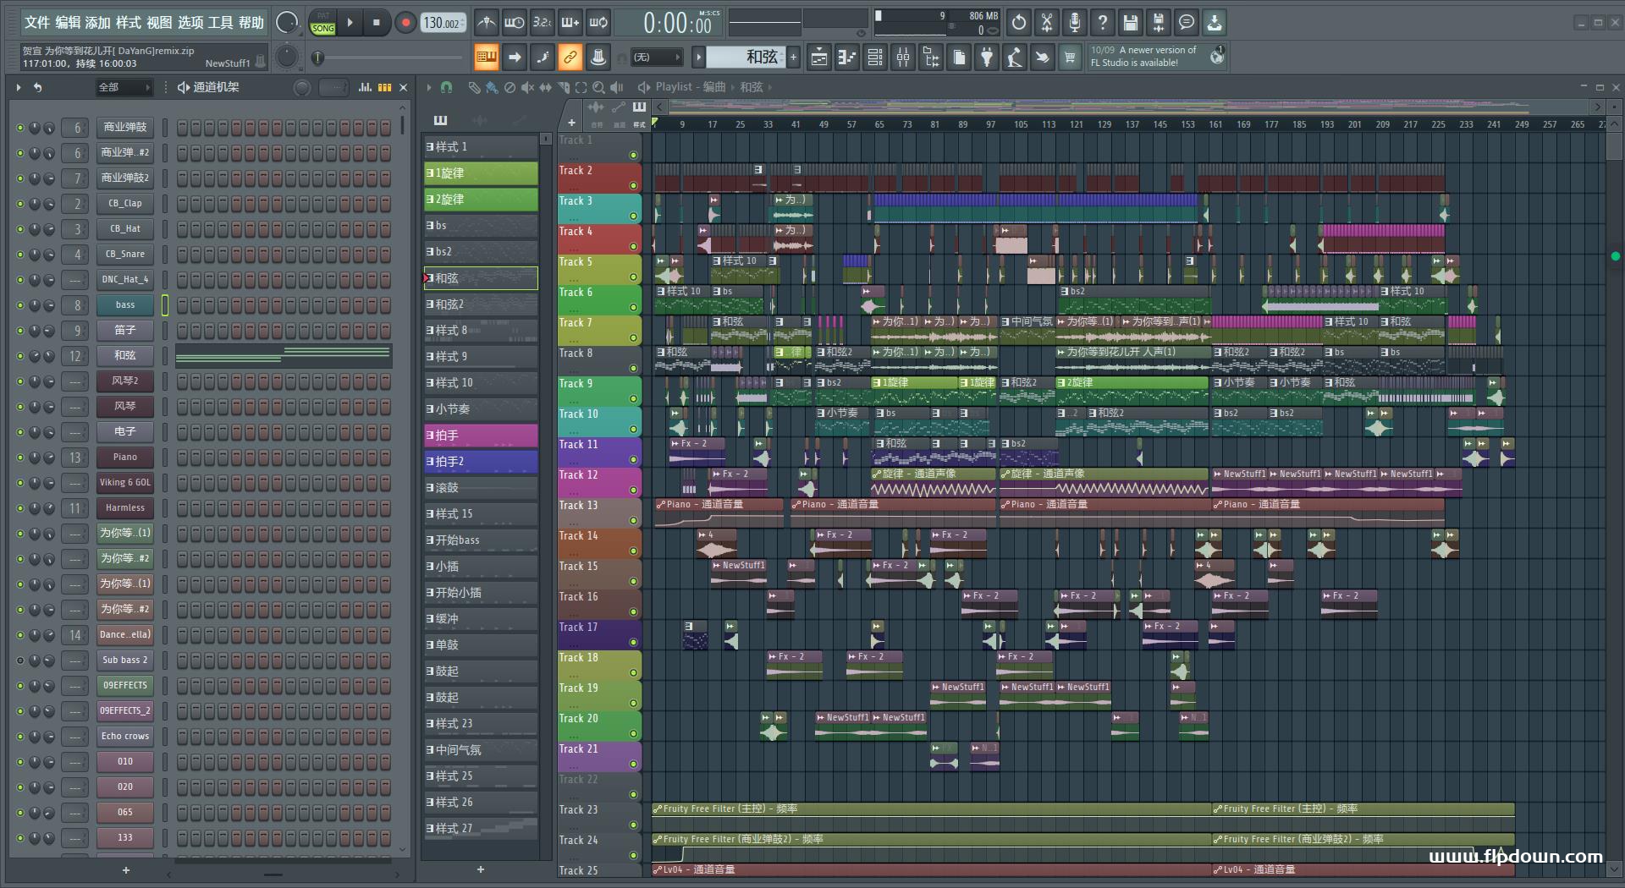Toggle graph editor in channel rack
1625x888 pixels.
366,87
